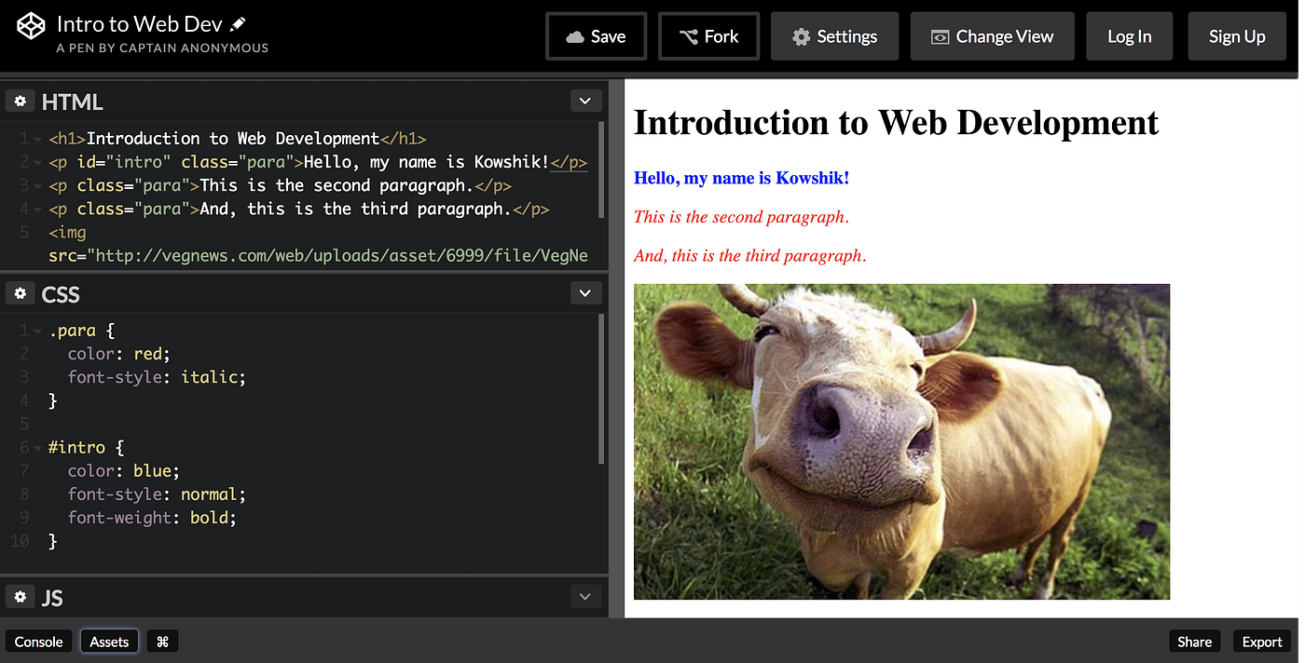Screen dimensions: 1305x663
Task: Click the Log In button
Action: [x=1129, y=35]
